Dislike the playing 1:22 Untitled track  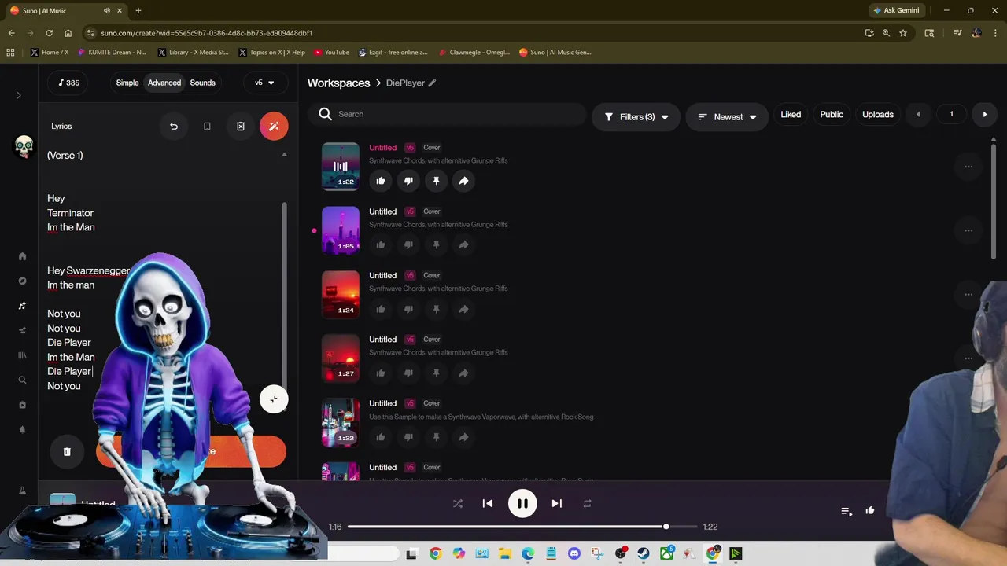(x=408, y=181)
